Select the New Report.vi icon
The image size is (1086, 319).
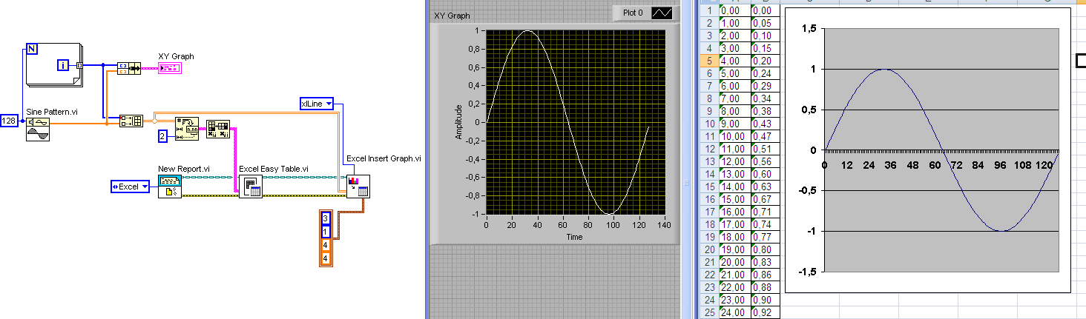(x=169, y=187)
